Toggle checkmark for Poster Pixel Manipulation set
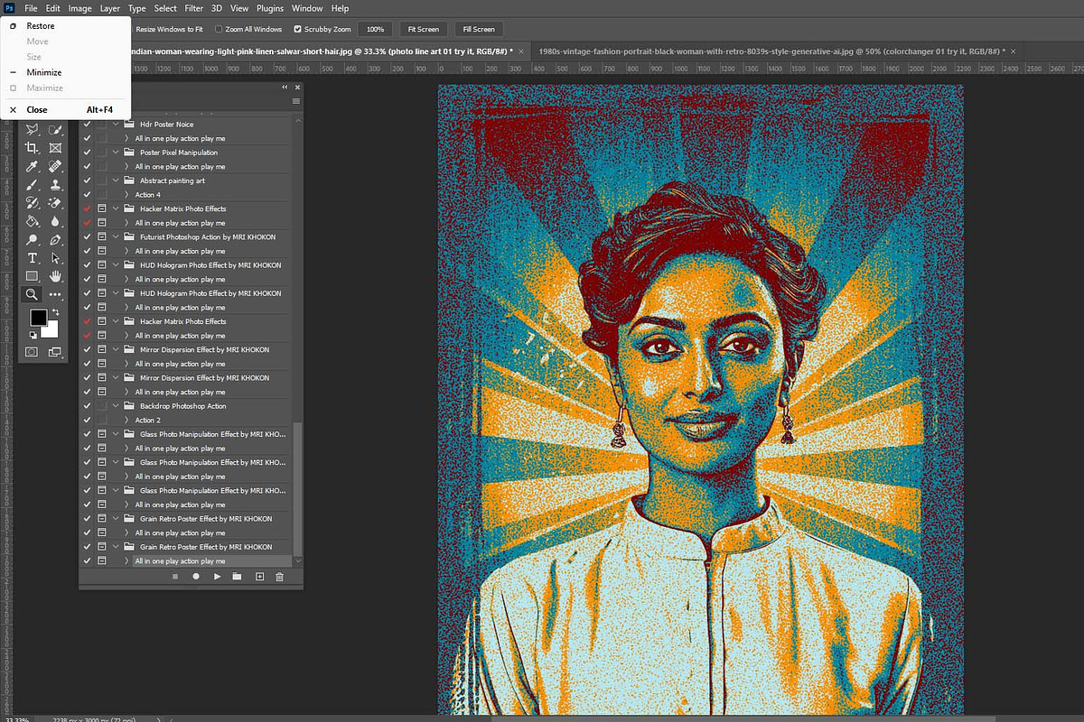This screenshot has height=722, width=1084. [87, 153]
